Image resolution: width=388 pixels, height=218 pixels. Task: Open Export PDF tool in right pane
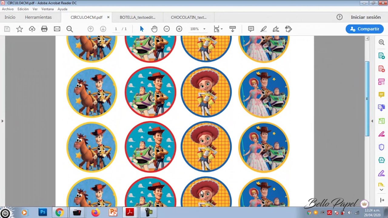point(381,56)
